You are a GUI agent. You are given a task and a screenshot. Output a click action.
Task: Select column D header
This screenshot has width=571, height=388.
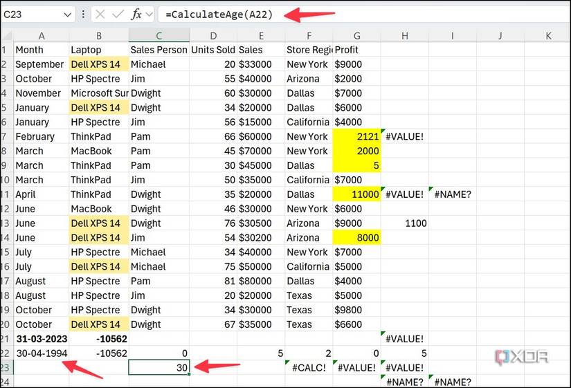213,36
